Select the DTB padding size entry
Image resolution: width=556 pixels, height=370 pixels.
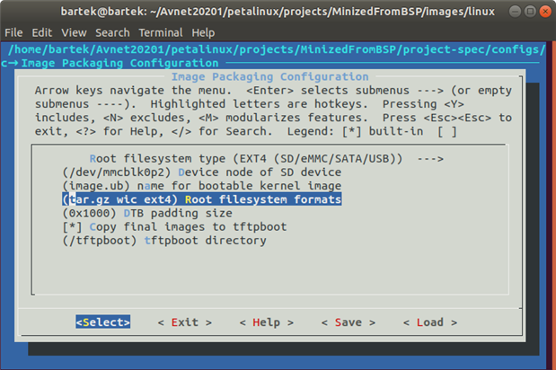[x=148, y=213]
